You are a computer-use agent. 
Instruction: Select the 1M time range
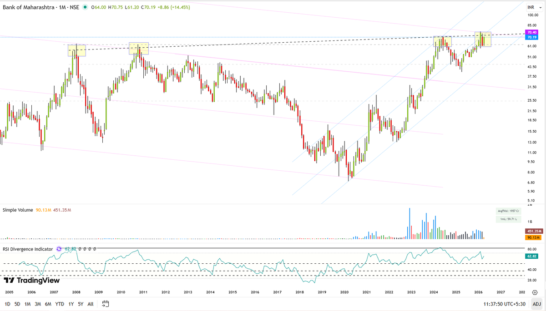(28, 304)
